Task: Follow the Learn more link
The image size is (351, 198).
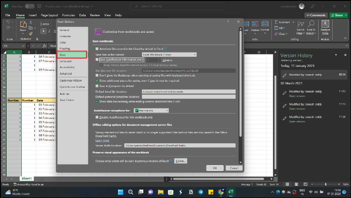Action: point(102,140)
